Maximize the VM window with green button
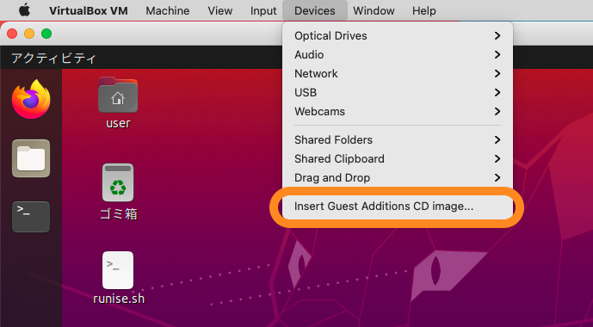 [x=46, y=34]
